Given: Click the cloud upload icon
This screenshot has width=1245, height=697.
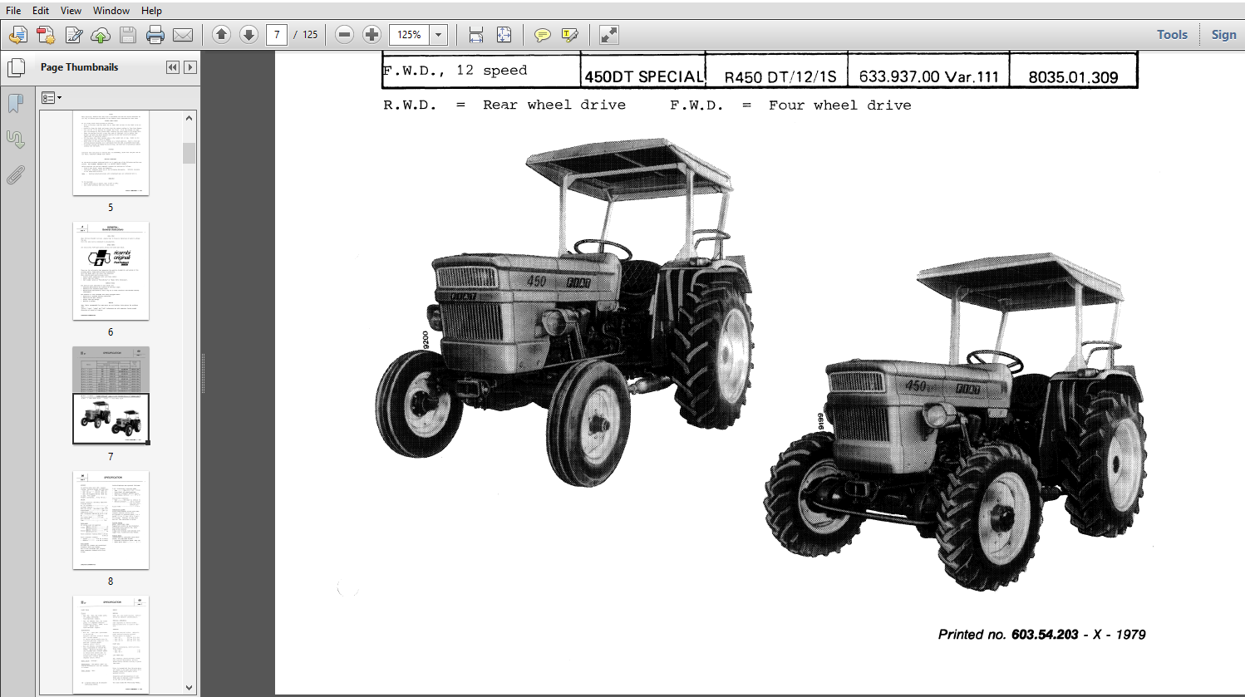Looking at the screenshot, I should point(101,35).
